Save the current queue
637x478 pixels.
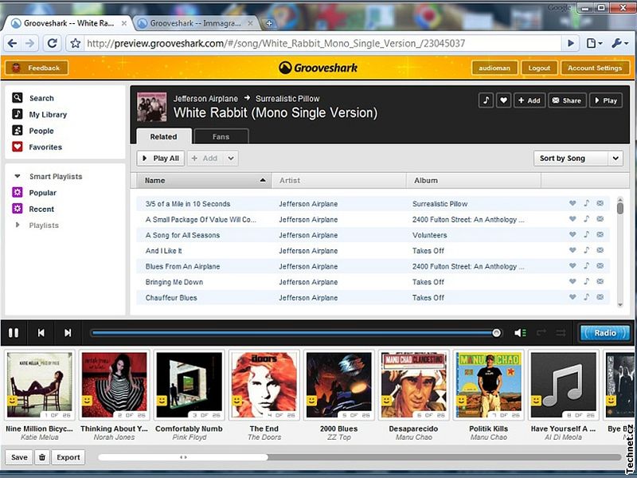point(19,457)
